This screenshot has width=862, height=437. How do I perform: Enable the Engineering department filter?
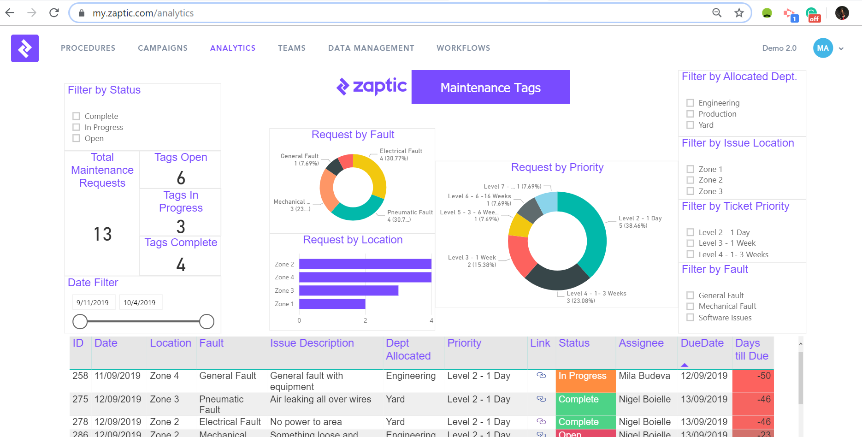click(x=690, y=103)
